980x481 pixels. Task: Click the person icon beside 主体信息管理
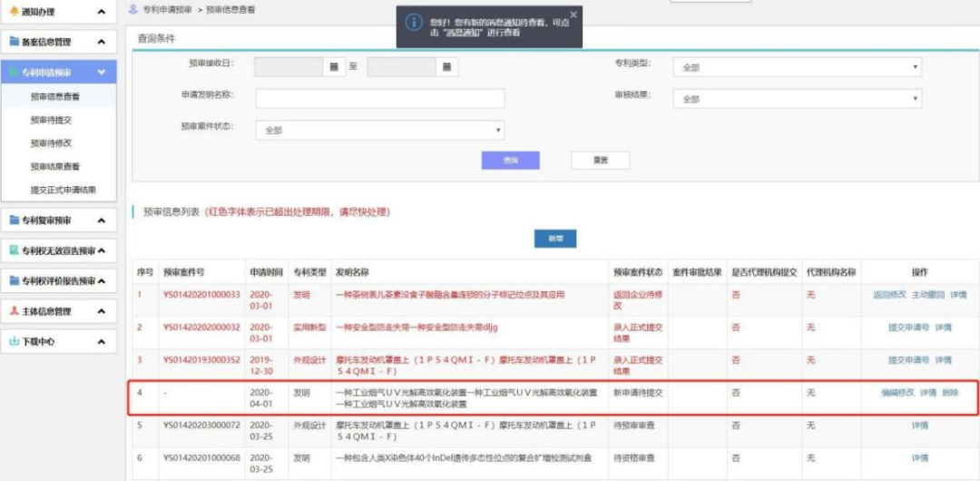coord(14,311)
